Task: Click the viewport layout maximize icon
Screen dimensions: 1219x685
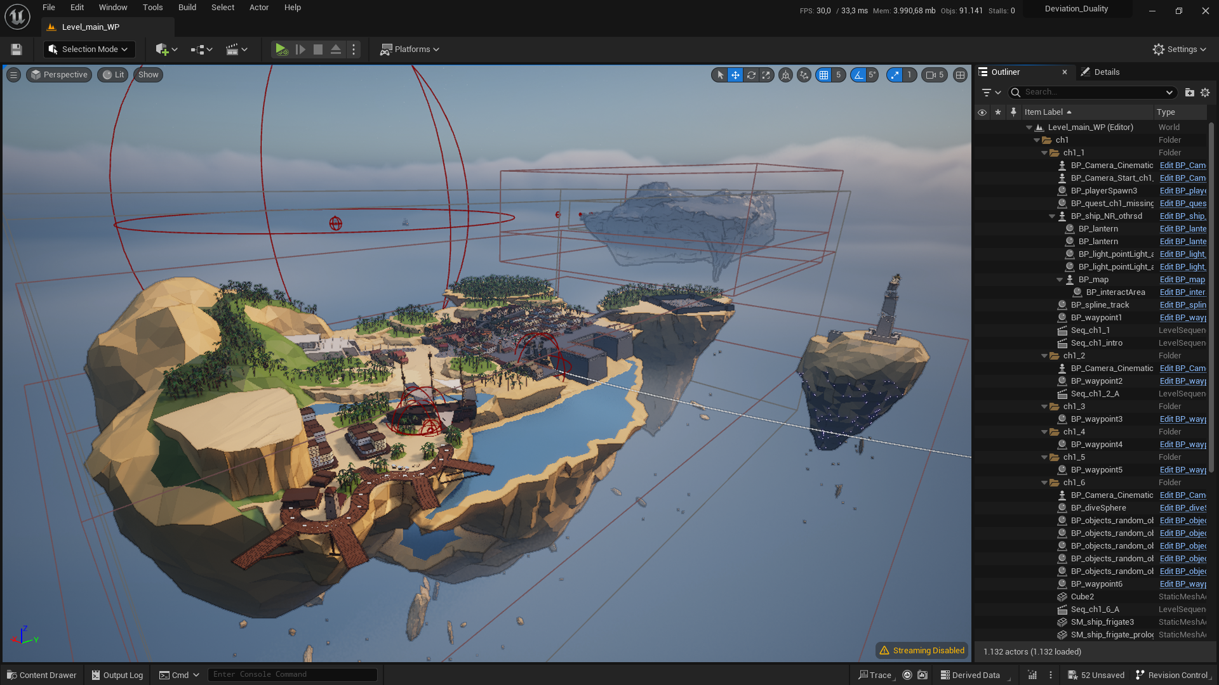Action: 961,75
